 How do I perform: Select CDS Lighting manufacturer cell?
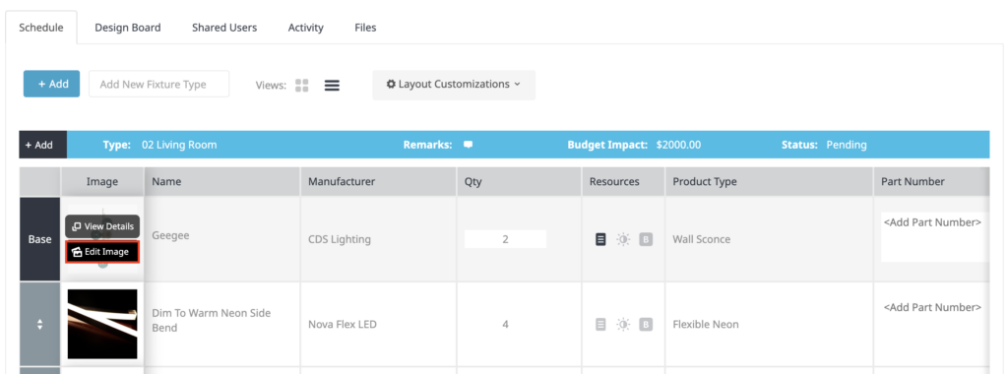click(340, 240)
